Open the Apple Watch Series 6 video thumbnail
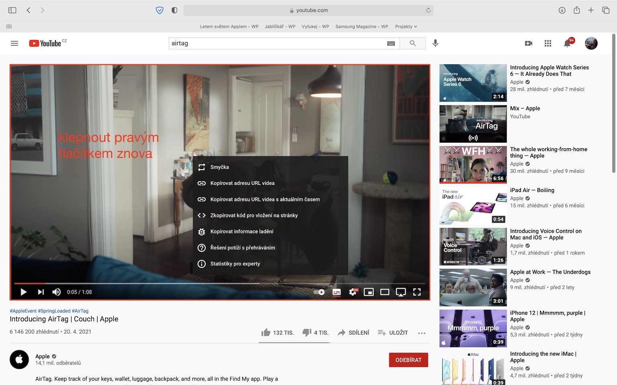The width and height of the screenshot is (617, 385). (x=473, y=83)
